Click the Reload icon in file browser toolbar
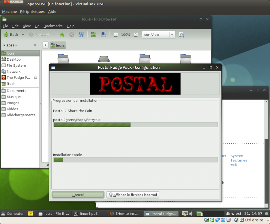 [x=81, y=35]
